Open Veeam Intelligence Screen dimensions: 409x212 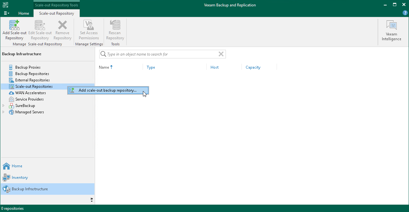click(391, 31)
